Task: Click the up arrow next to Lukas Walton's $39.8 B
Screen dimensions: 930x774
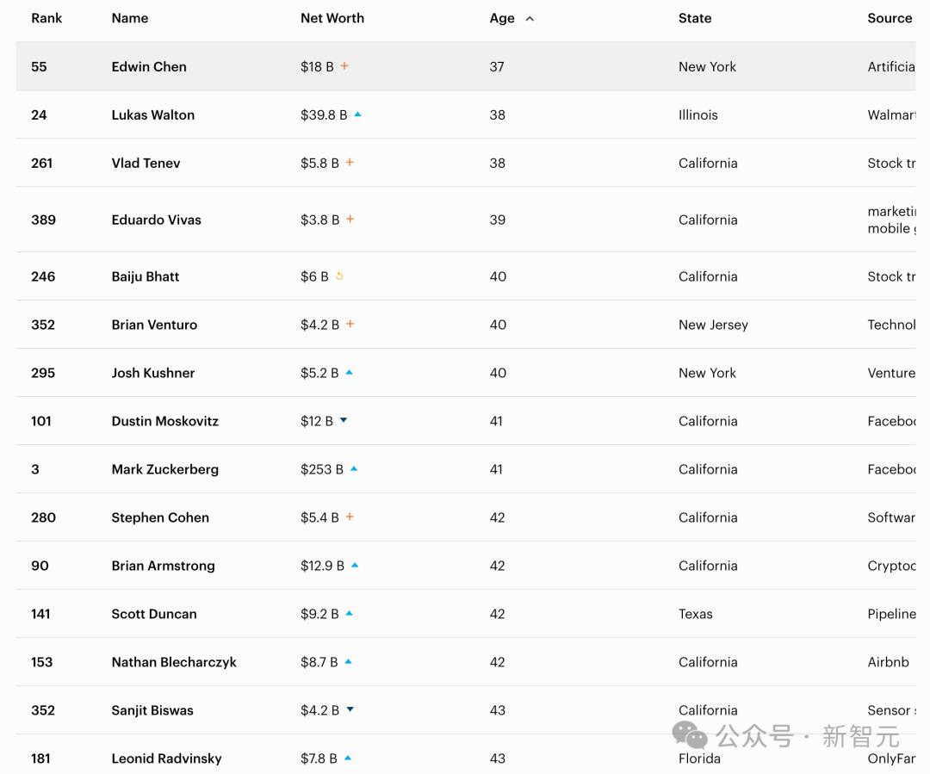Action: 357,114
